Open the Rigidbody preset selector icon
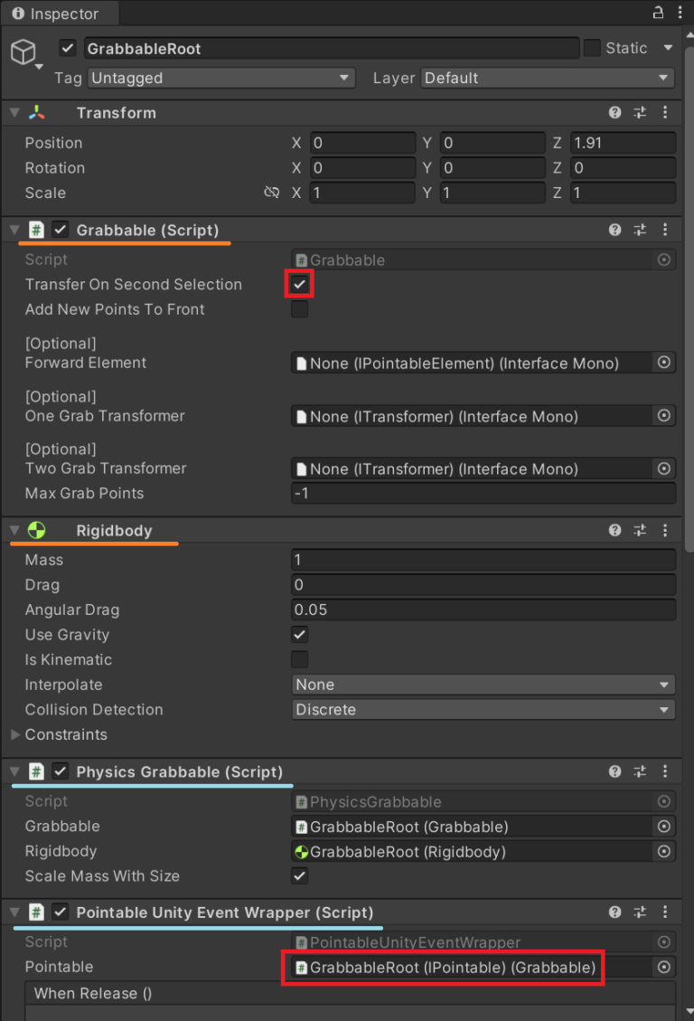Viewport: 694px width, 1021px height. click(640, 531)
